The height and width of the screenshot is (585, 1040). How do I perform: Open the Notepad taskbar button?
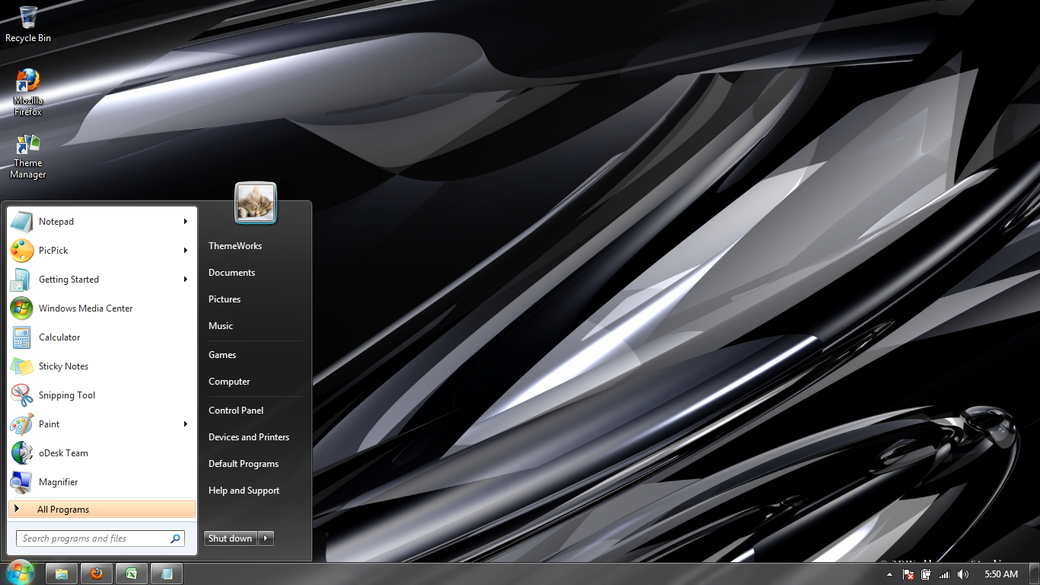[167, 574]
